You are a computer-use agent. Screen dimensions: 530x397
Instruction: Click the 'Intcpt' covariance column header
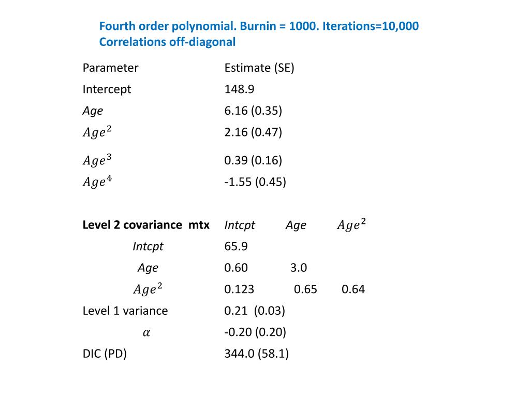click(240, 225)
